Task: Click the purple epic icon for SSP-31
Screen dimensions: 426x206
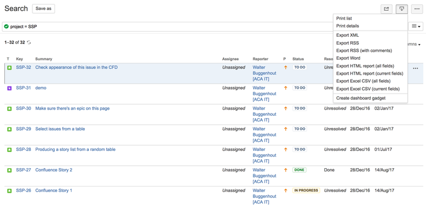Action: point(9,89)
